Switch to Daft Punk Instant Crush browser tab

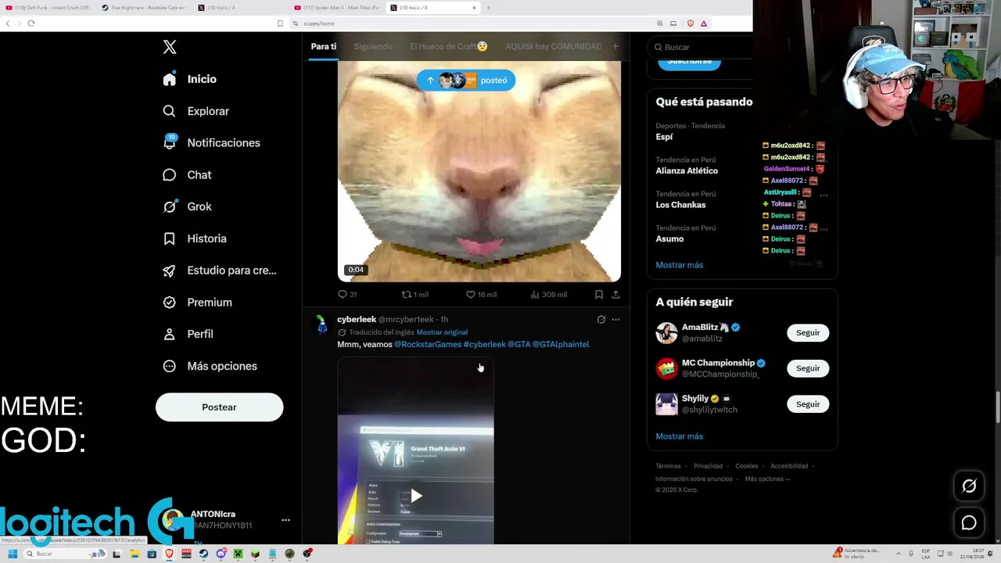tap(48, 8)
